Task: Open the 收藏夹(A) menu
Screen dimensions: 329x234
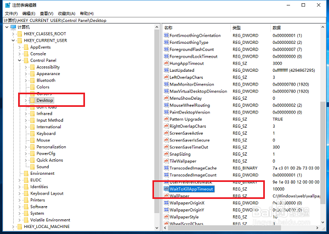Action: 66,14
